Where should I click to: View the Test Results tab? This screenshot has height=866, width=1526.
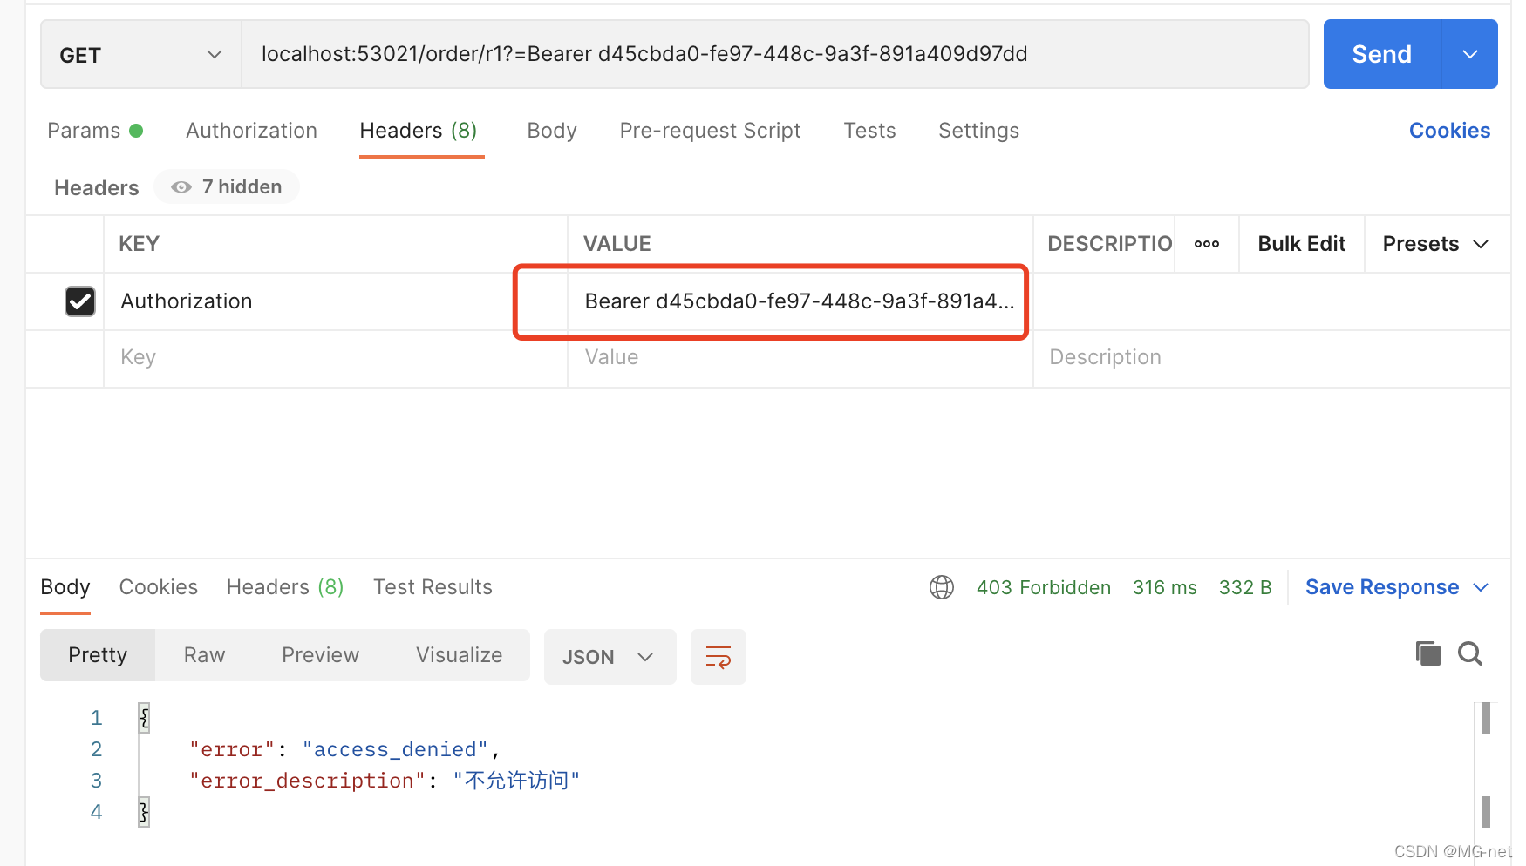pos(433,587)
